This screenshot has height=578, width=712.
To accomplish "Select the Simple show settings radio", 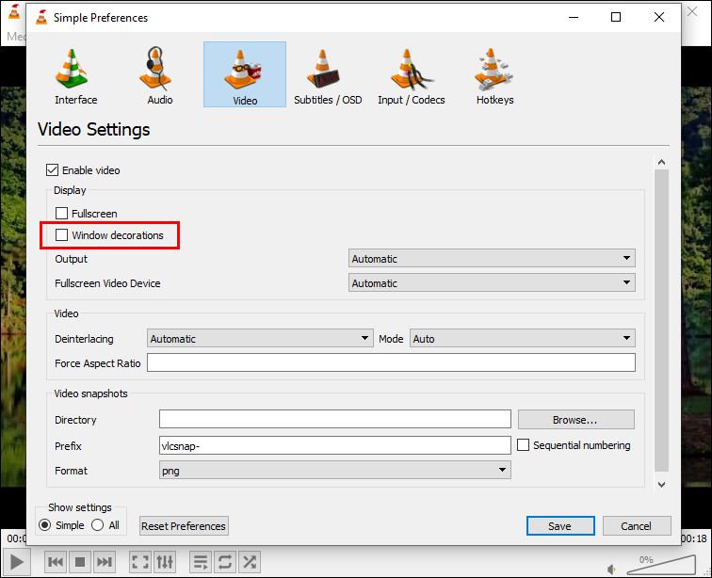I will coord(44,525).
